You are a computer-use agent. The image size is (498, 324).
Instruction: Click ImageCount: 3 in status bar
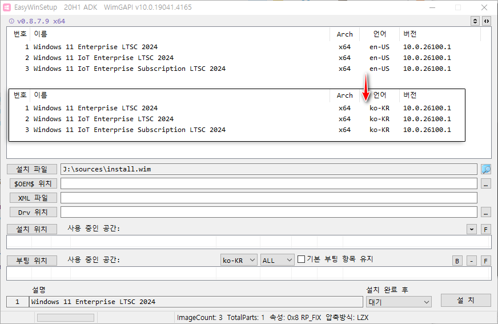click(x=199, y=318)
